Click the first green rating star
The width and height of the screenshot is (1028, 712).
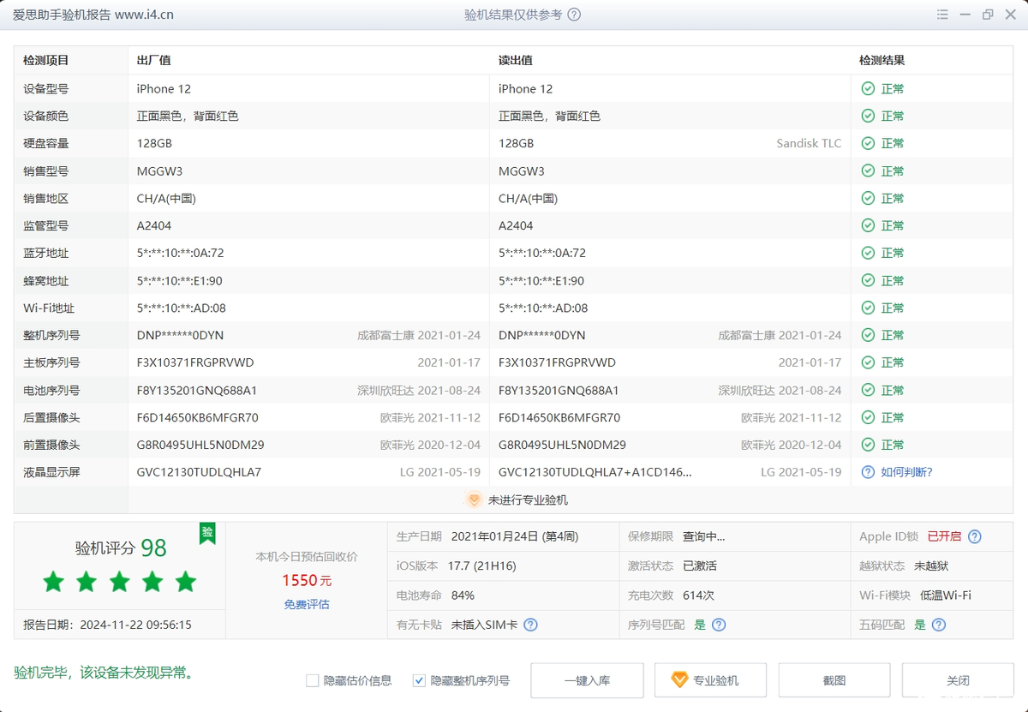[x=53, y=583]
